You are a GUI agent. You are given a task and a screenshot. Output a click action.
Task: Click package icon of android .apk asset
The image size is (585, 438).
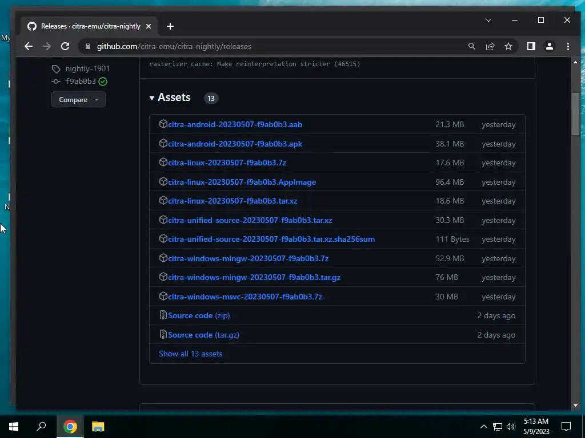(163, 143)
